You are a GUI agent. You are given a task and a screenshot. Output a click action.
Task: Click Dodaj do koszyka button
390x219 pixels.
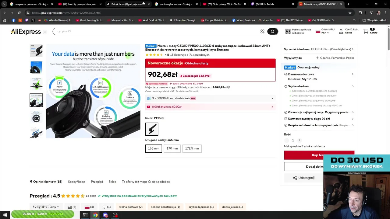click(319, 166)
